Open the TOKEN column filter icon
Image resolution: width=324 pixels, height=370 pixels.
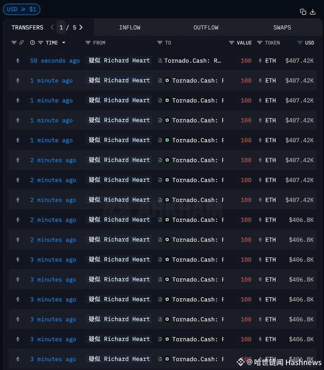(260, 43)
